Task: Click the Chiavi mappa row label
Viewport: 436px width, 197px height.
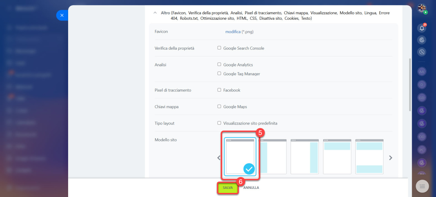Action: click(x=167, y=107)
